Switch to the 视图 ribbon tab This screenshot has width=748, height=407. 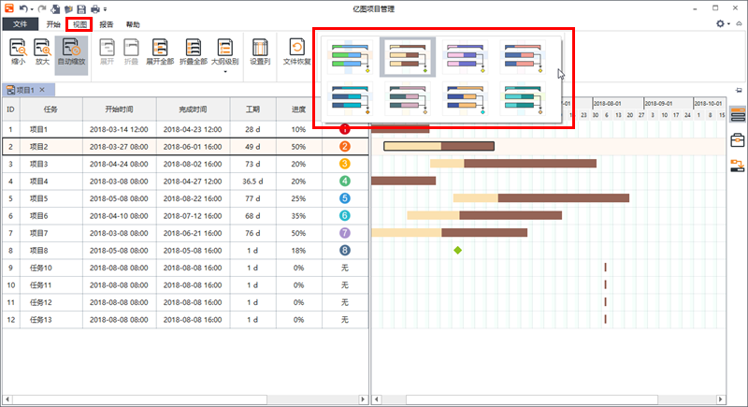(x=79, y=24)
